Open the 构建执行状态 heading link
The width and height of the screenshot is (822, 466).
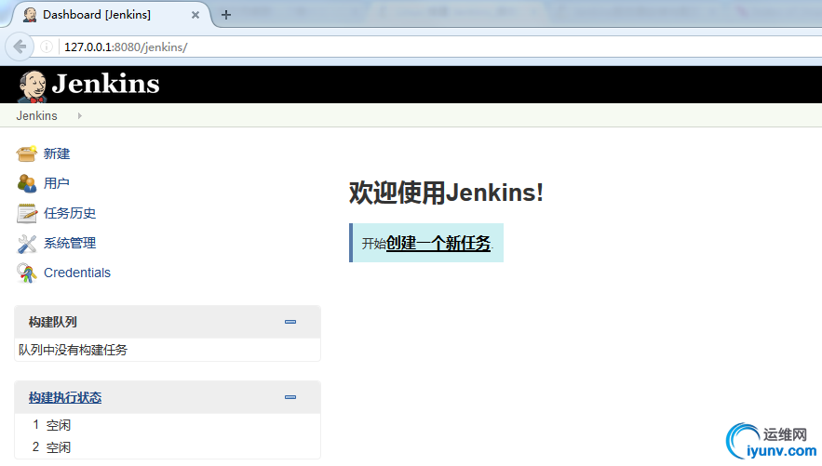[x=65, y=397]
